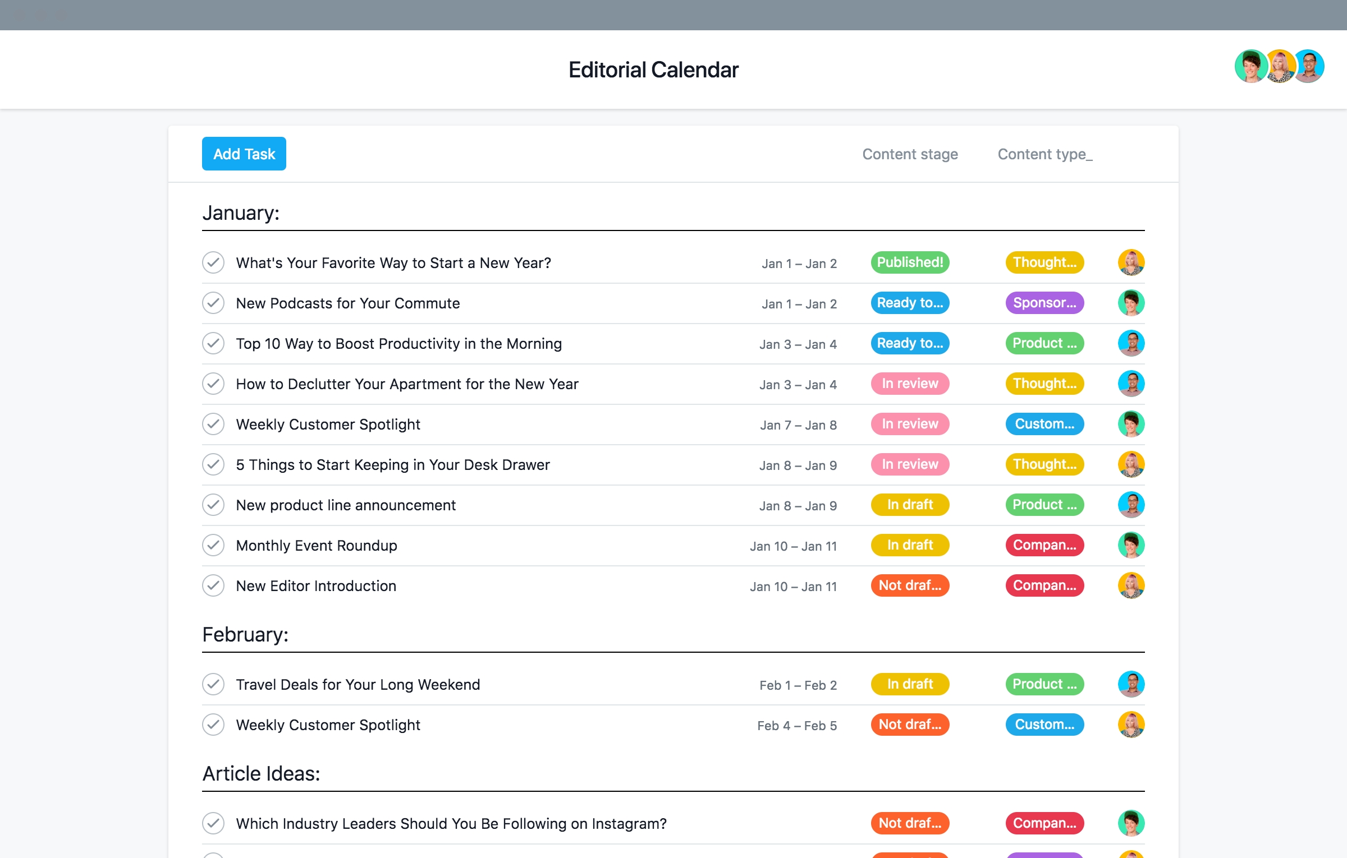Screen dimensions: 1347x858
Task: Expand the Content type dropdown filter
Action: 1043,153
